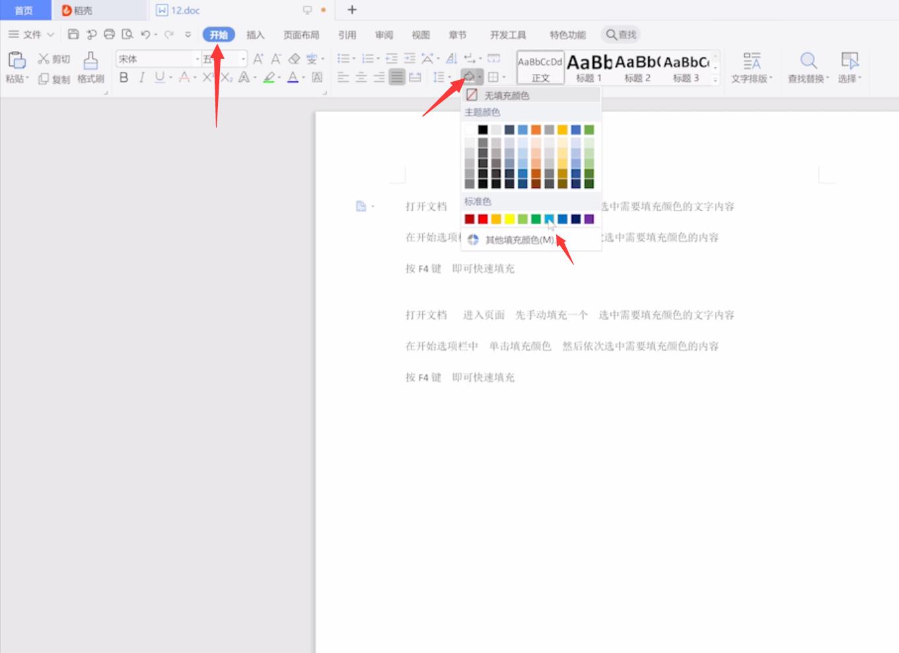Viewport: 899px width, 653px height.
Task: Select the Format Painter (格式刷) brush
Action: (x=90, y=68)
